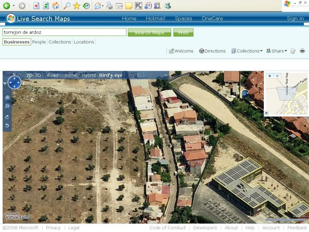This screenshot has width=309, height=232.
Task: Open the Share dropdown menu
Action: [277, 51]
